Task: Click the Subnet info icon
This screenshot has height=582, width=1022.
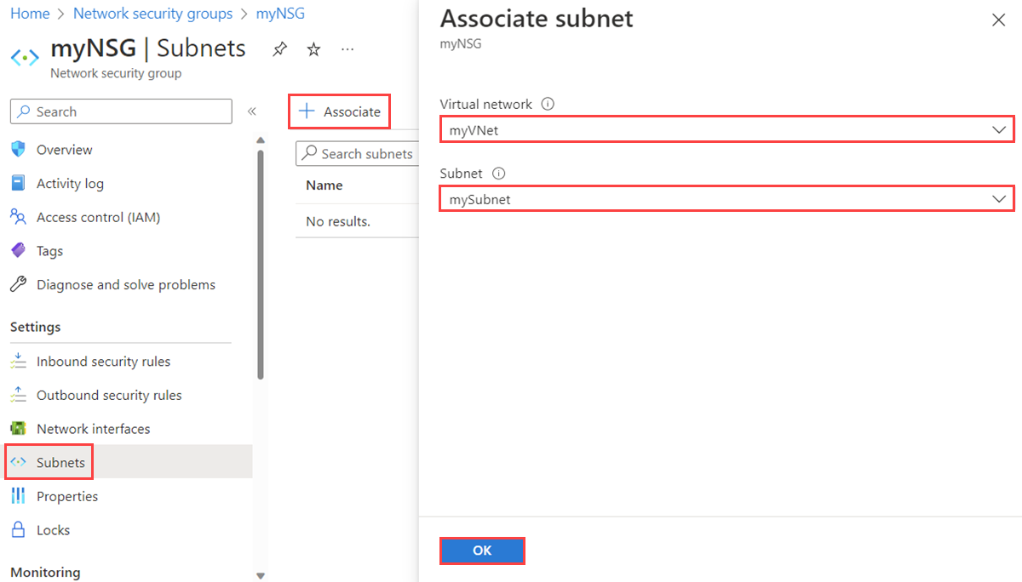Action: coord(500,173)
